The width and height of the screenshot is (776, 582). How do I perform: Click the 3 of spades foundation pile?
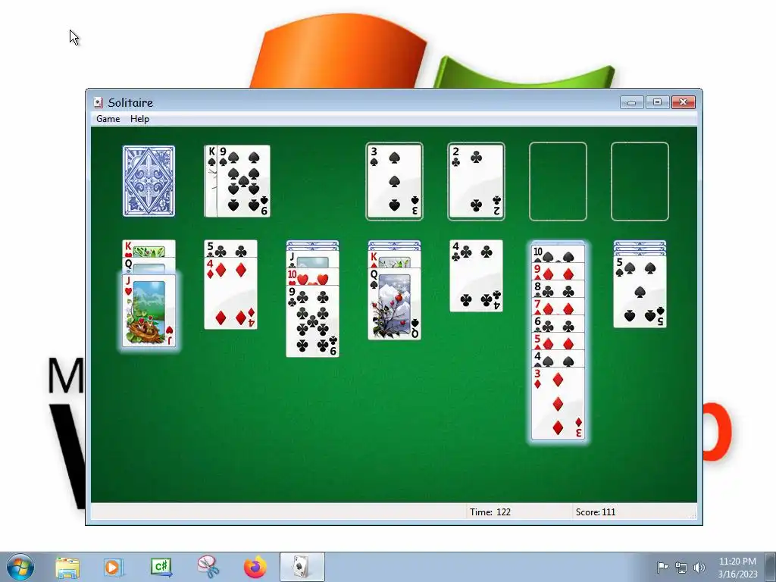pyautogui.click(x=394, y=181)
